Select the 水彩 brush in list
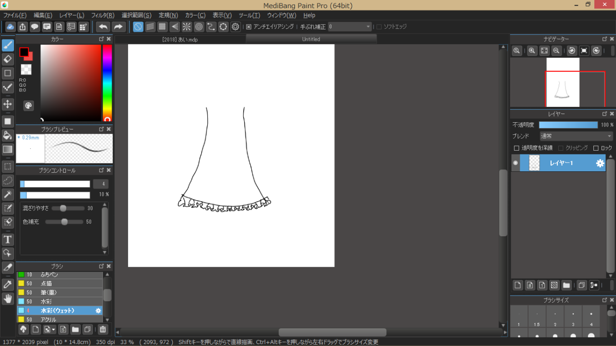Viewport: 616px width, 346px height. coord(46,301)
